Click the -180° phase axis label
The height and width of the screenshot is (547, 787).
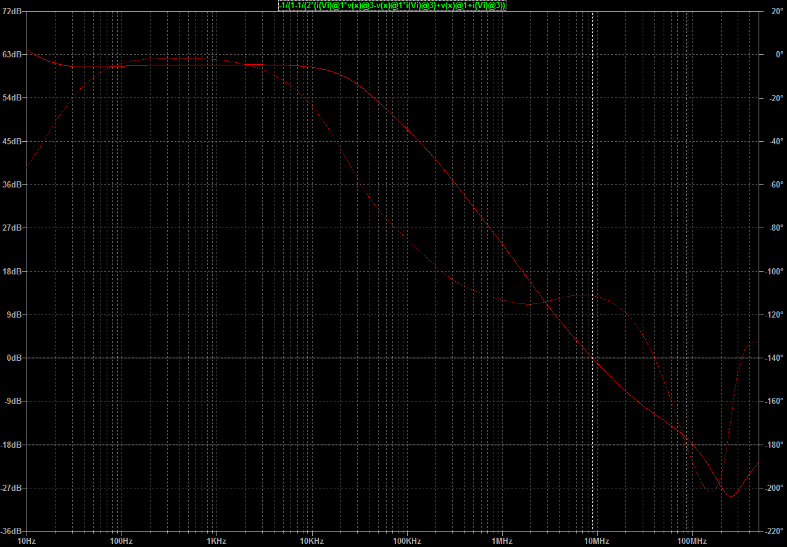(x=774, y=445)
